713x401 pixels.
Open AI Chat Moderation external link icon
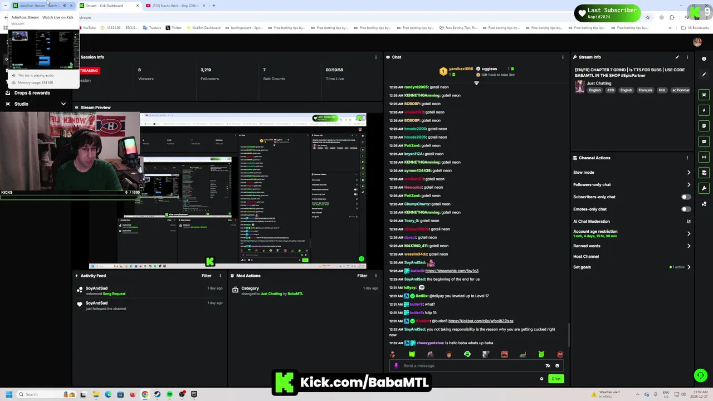[688, 222]
